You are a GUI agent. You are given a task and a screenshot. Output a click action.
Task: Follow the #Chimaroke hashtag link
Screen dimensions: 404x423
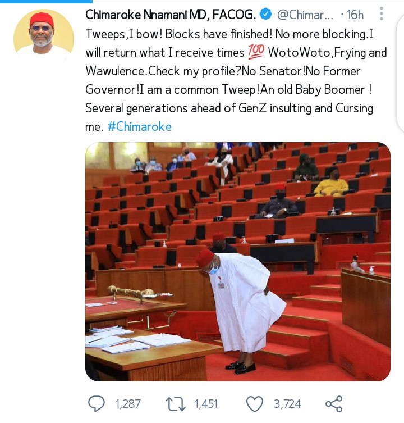click(x=139, y=127)
